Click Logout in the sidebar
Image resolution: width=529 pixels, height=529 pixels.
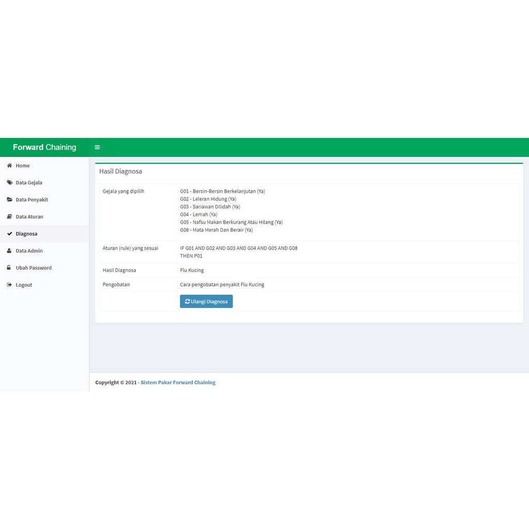tap(24, 285)
